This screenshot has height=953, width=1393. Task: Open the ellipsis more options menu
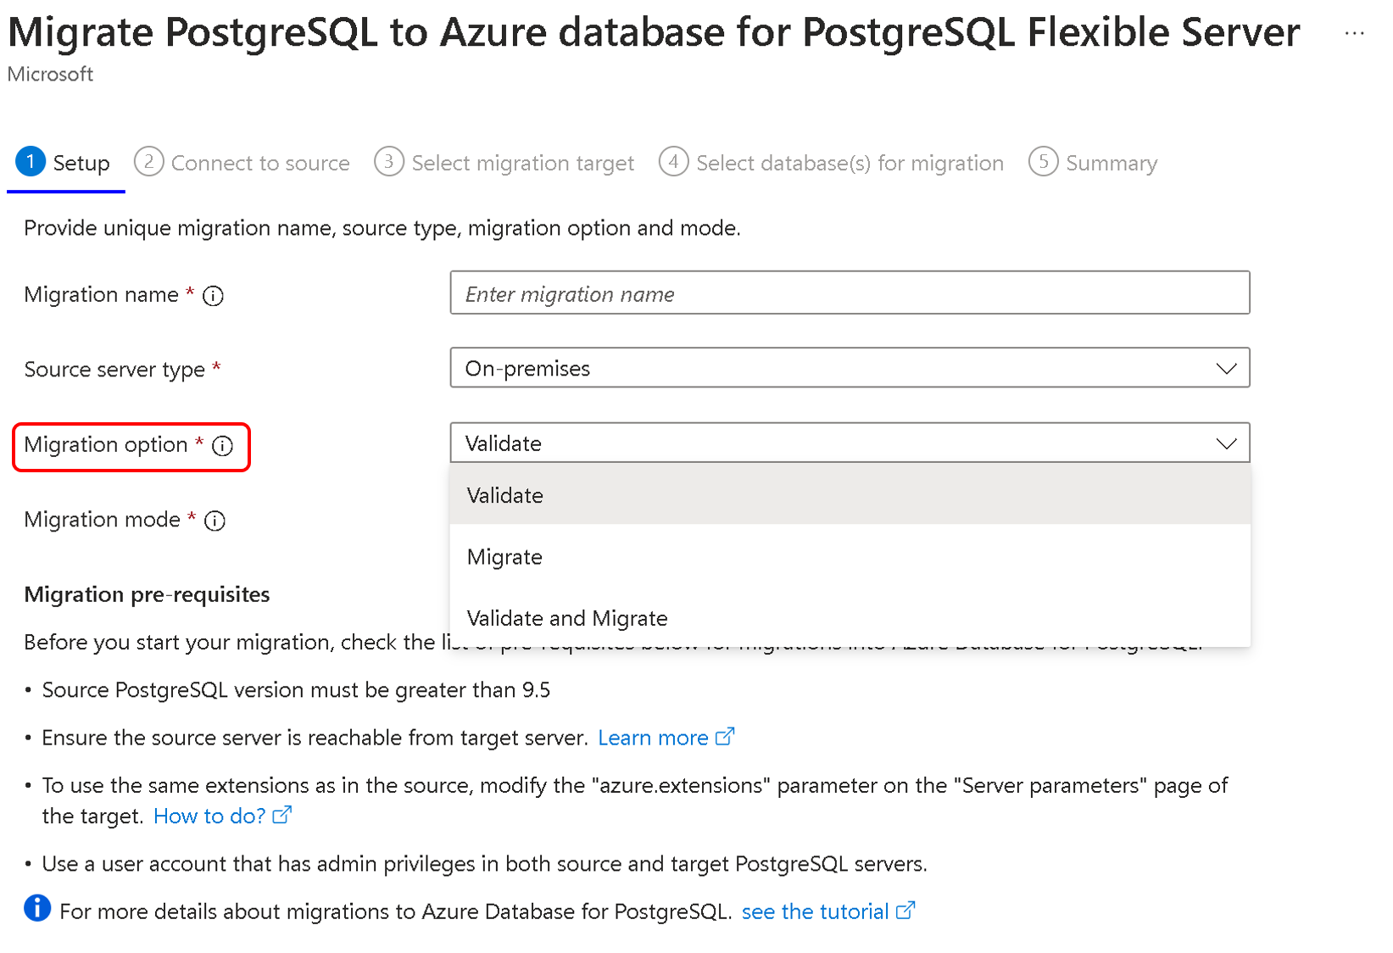coord(1354,33)
